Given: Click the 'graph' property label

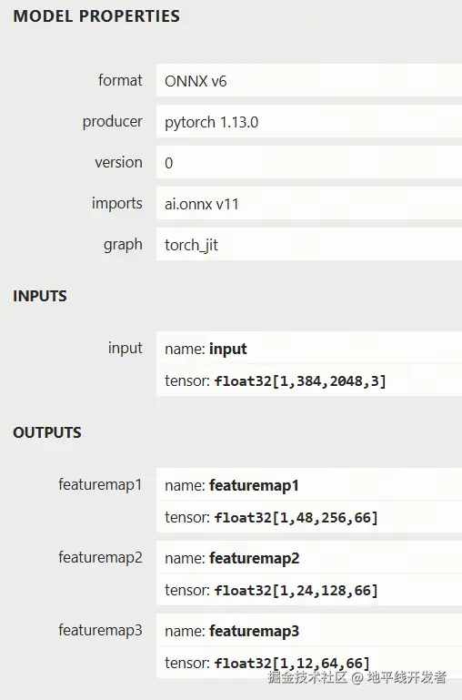Looking at the screenshot, I should [123, 245].
